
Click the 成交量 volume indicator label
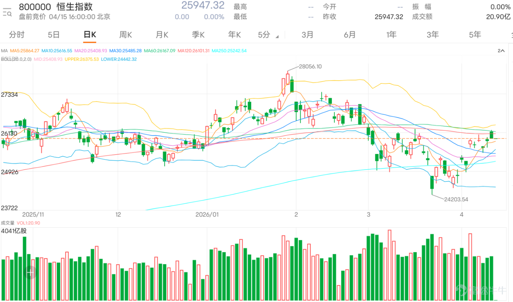point(8,223)
